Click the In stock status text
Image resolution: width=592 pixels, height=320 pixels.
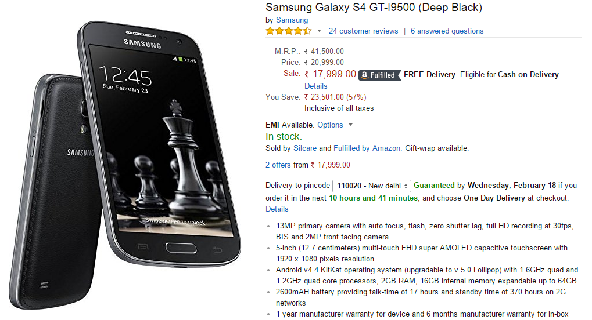(284, 136)
